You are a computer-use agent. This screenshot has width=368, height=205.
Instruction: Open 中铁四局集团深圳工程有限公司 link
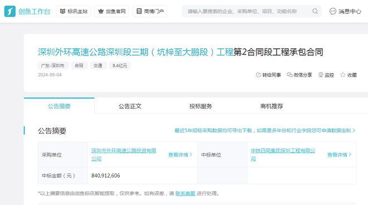coord(283,154)
